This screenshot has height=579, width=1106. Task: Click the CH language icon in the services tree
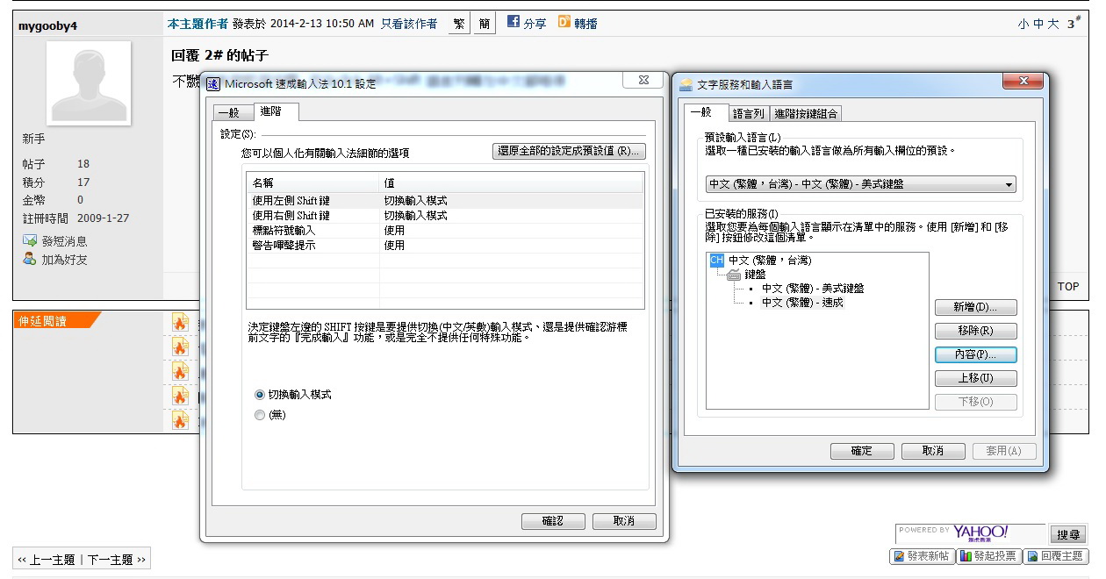click(x=716, y=261)
